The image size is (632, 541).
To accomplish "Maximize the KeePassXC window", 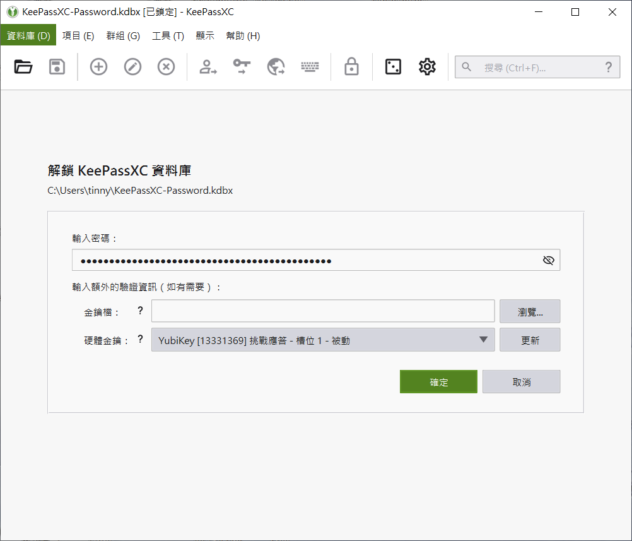I will 575,12.
